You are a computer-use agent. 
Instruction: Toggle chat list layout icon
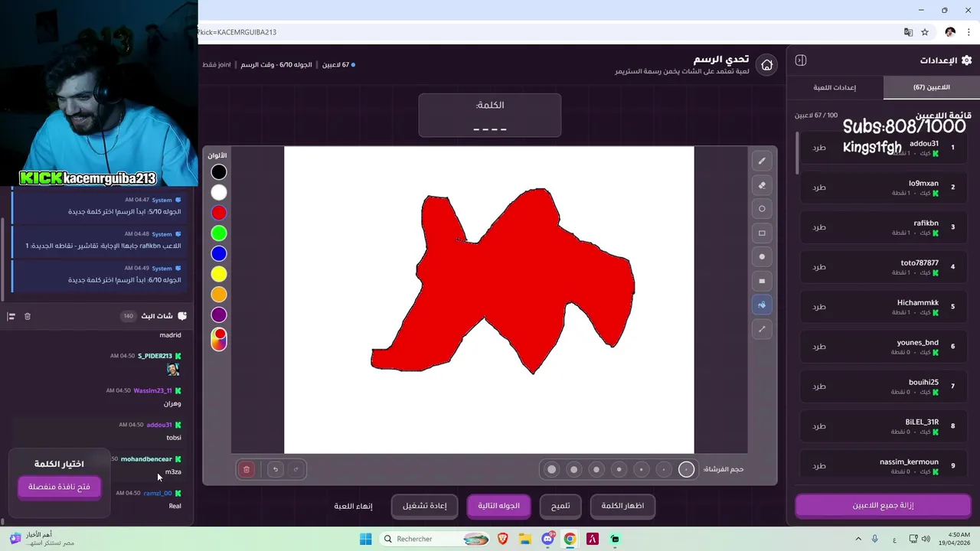[11, 316]
